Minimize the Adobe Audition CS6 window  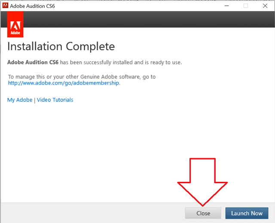[227, 6]
